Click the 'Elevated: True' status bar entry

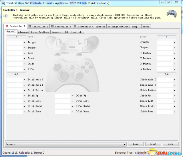[124, 152]
